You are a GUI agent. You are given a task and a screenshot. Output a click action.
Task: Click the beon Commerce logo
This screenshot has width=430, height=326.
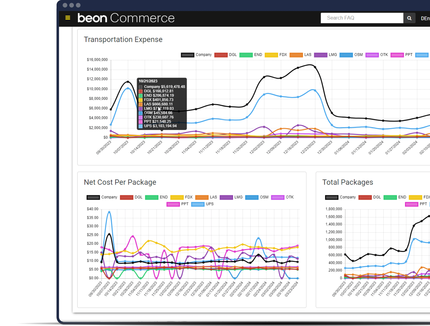pos(126,18)
